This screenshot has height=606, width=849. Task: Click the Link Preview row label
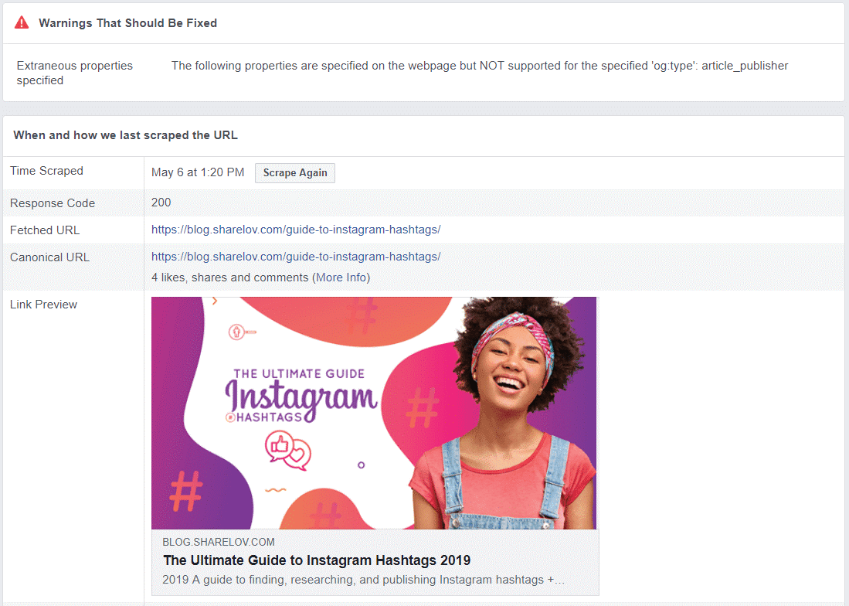43,305
